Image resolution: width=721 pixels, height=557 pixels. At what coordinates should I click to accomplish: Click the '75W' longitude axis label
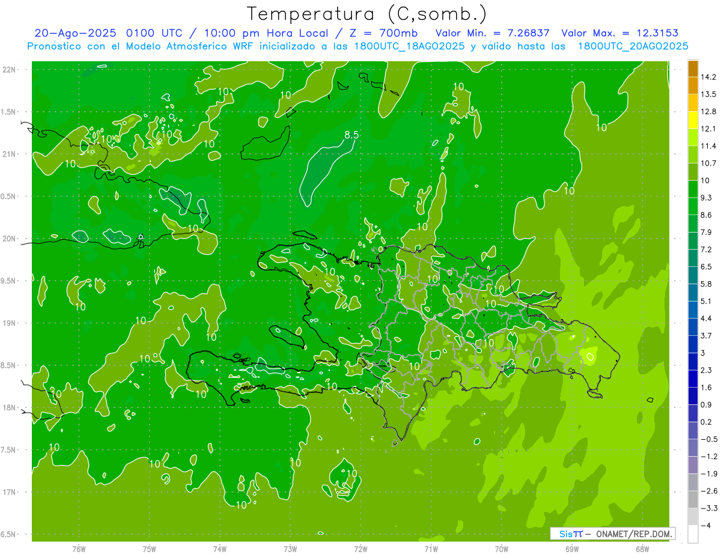(150, 549)
